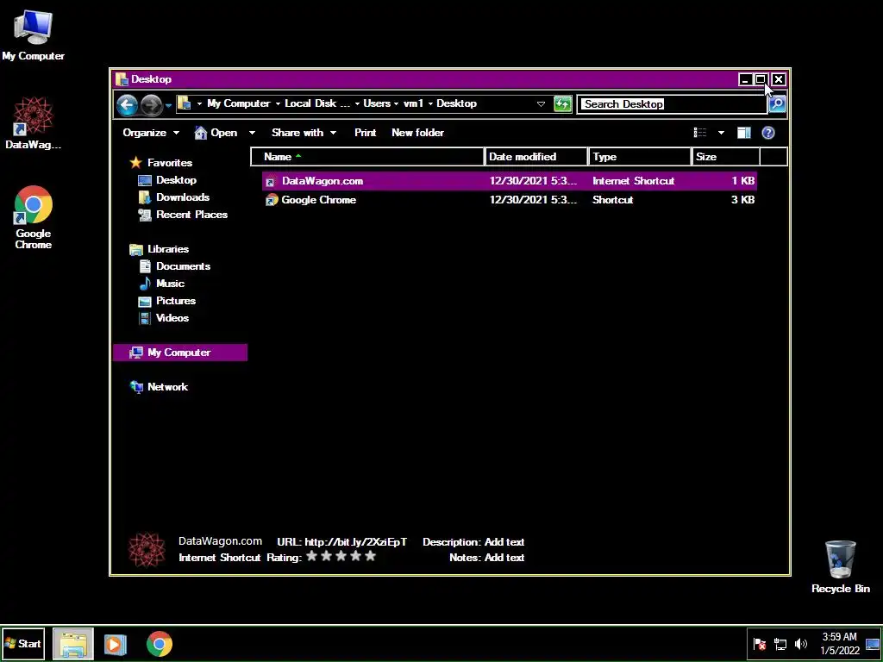Image resolution: width=883 pixels, height=662 pixels.
Task: Select Local Disk in address breadcrumb
Action: click(317, 103)
